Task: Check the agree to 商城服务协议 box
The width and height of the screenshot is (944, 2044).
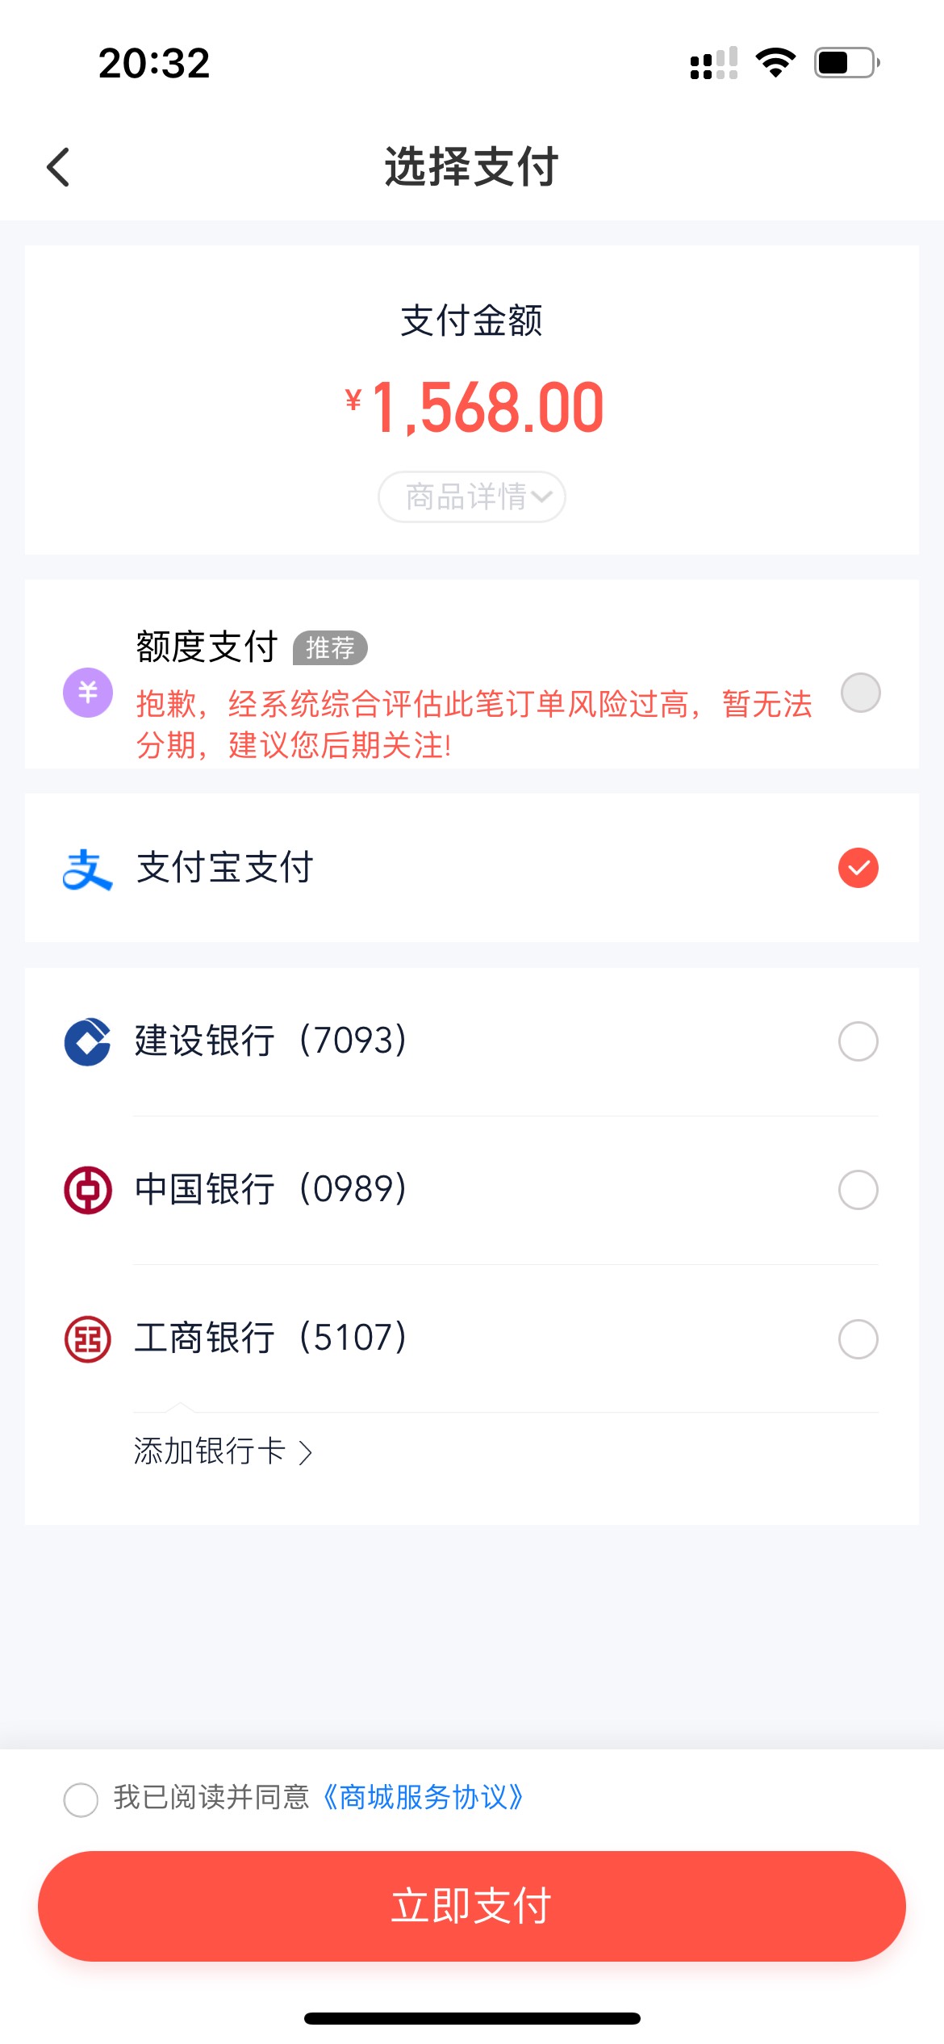Action: pos(81,1799)
